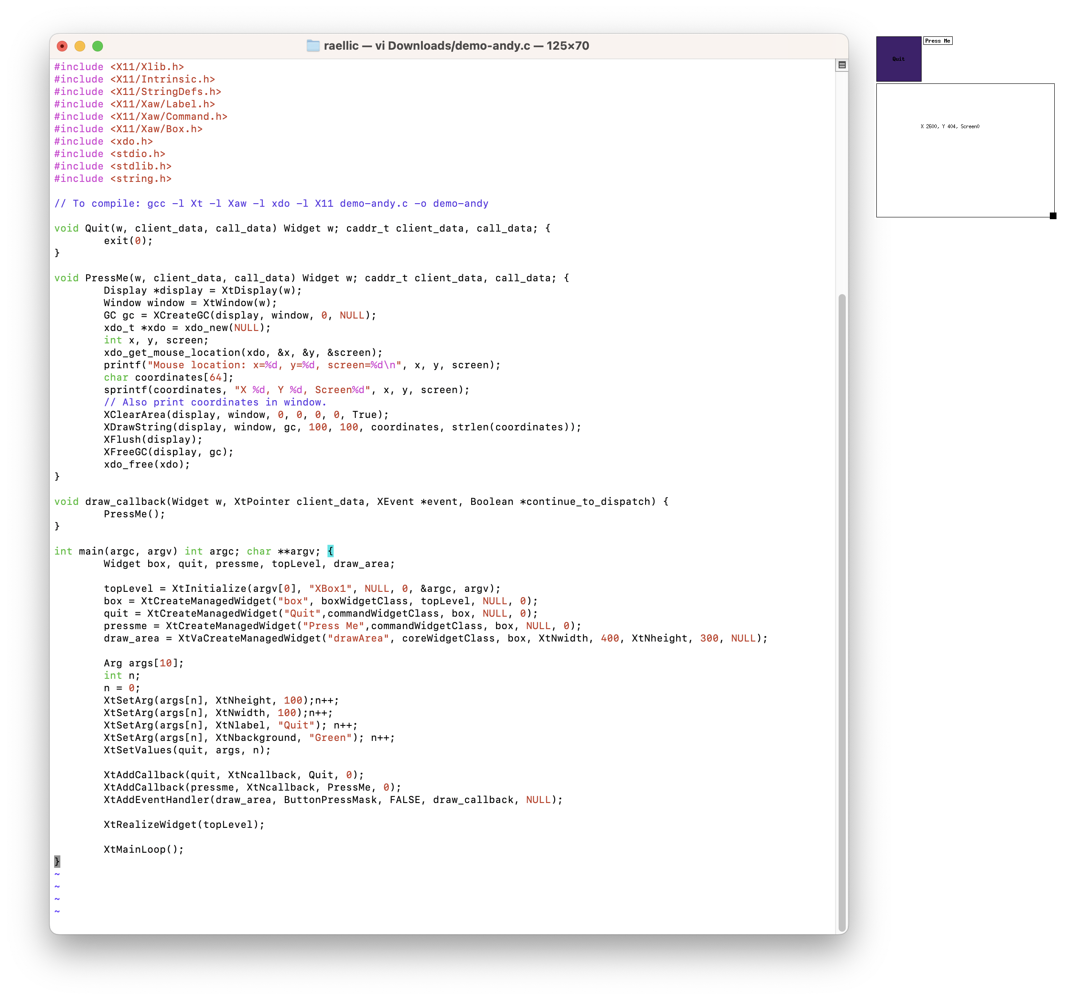Image resolution: width=1088 pixels, height=1000 pixels.
Task: Click the 'PressMe();' call line
Action: coord(135,514)
